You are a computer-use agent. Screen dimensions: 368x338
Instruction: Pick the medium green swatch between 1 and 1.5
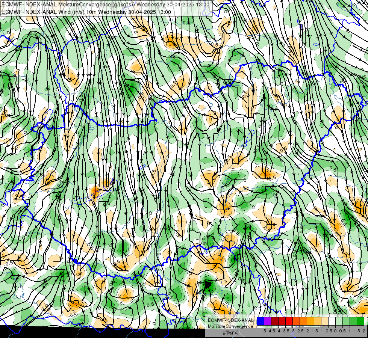tap(353, 321)
